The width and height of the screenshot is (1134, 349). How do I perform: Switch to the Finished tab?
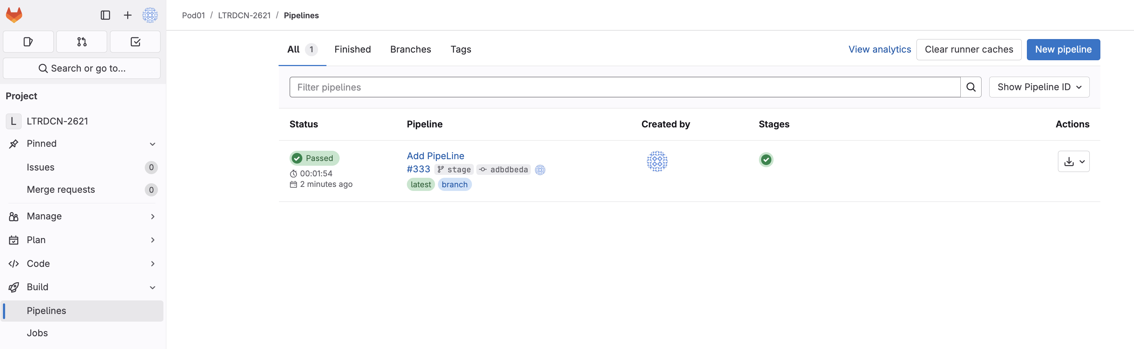pos(352,49)
